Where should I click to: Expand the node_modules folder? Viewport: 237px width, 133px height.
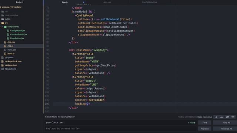(11, 15)
